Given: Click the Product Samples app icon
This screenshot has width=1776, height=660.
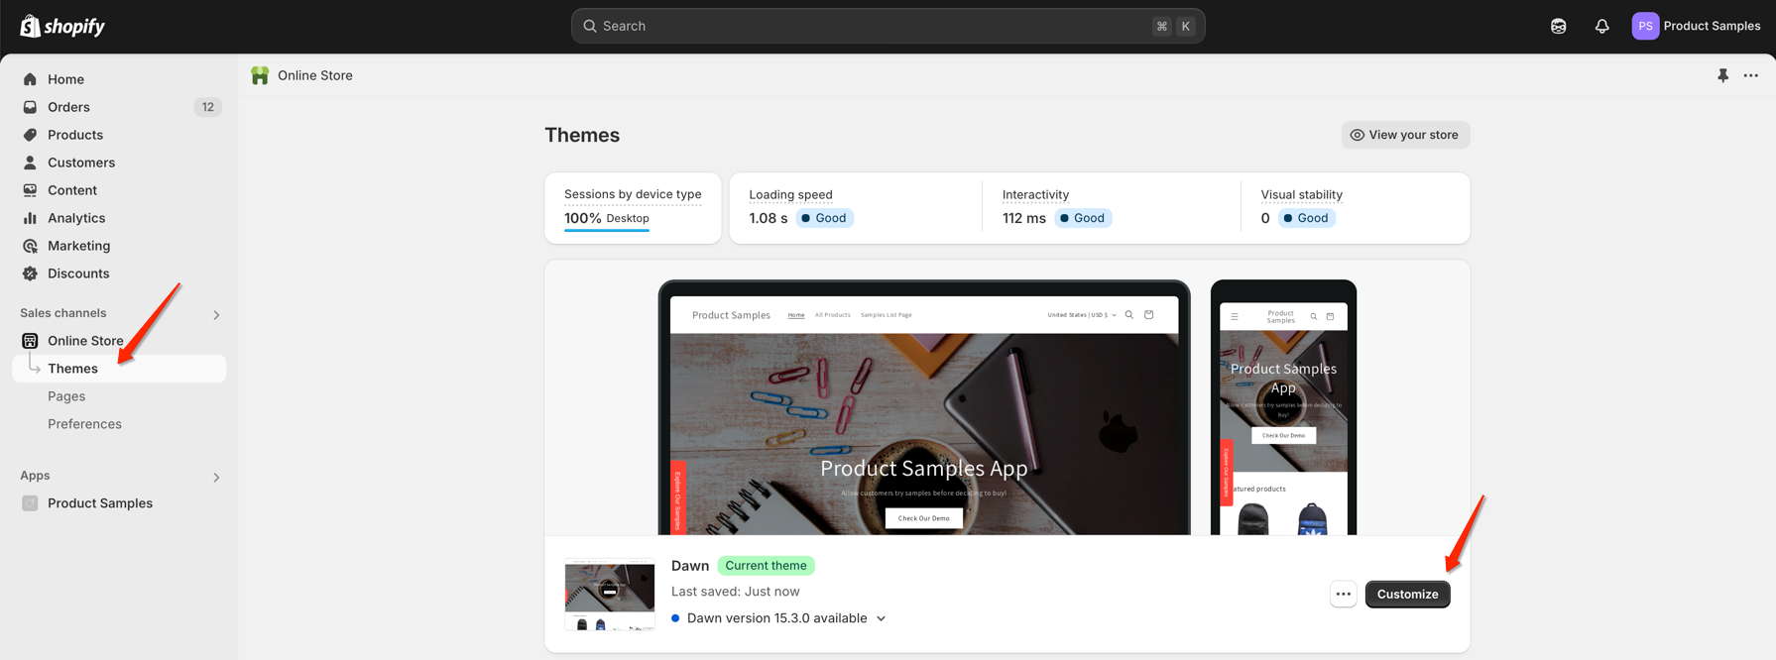Looking at the screenshot, I should [x=30, y=503].
